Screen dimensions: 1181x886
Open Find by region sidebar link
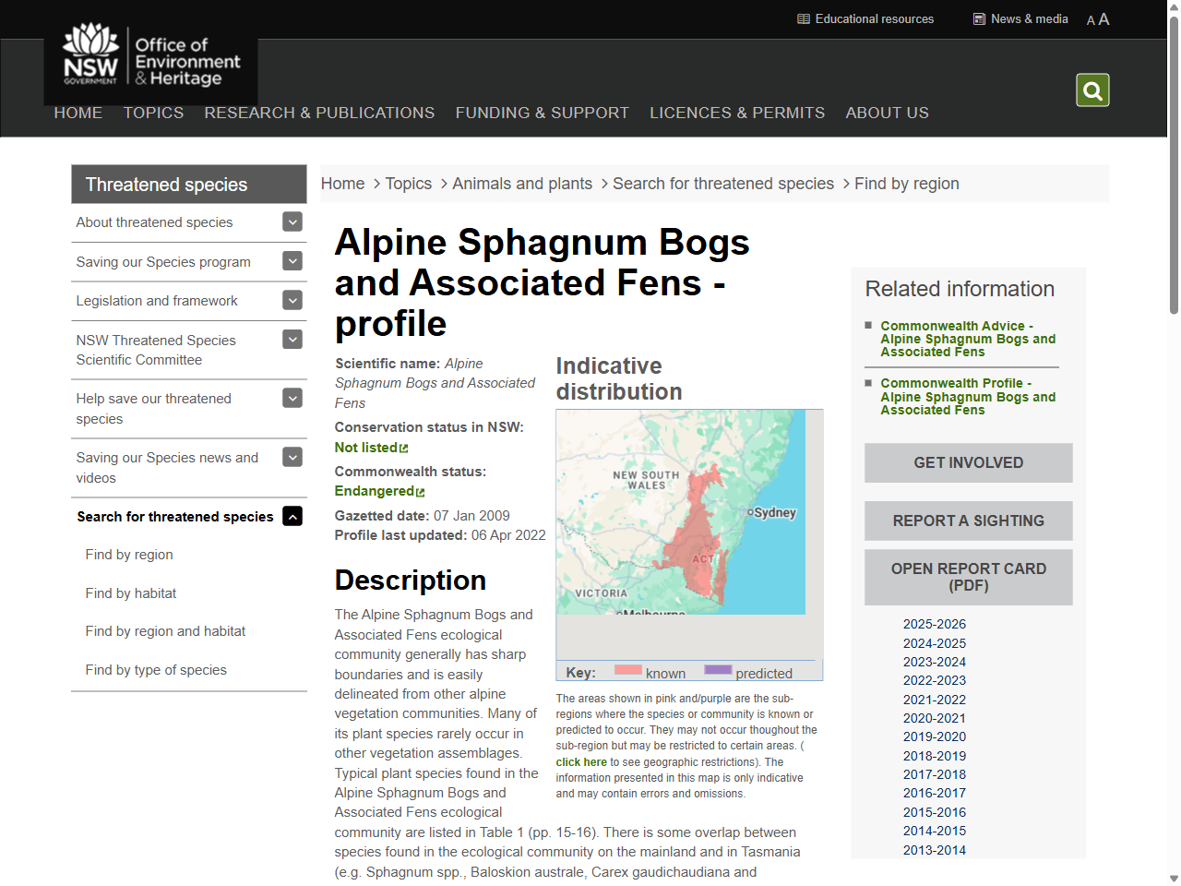coord(129,555)
